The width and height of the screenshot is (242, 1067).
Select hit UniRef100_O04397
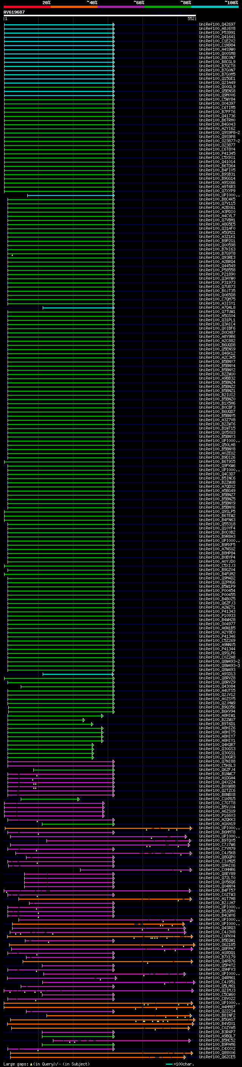pos(217,104)
